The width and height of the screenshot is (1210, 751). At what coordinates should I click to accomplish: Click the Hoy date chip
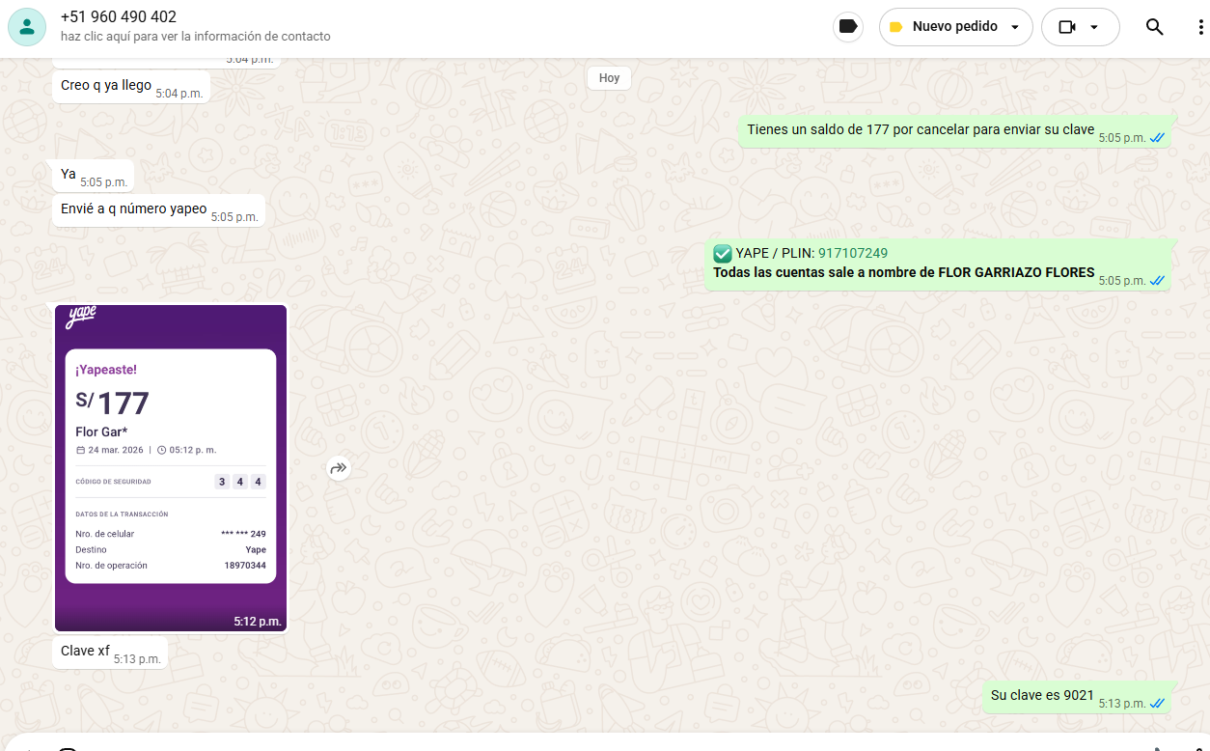[x=609, y=77]
